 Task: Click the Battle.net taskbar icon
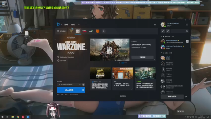[x=28, y=117]
